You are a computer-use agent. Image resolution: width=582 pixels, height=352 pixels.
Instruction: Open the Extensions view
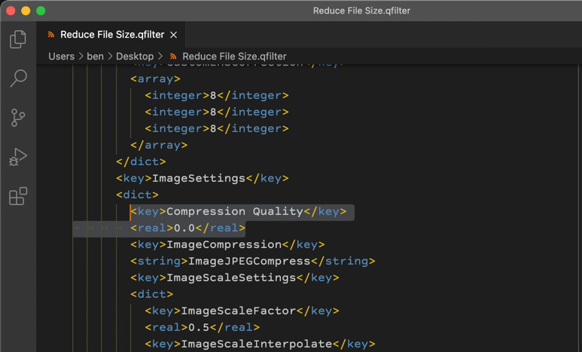tap(18, 196)
